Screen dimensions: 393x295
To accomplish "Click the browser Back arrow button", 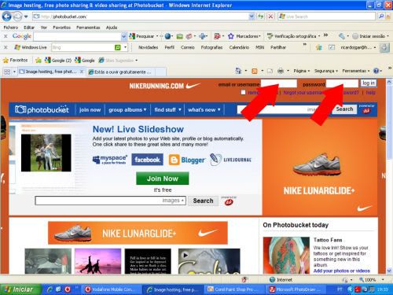I will tap(6, 17).
